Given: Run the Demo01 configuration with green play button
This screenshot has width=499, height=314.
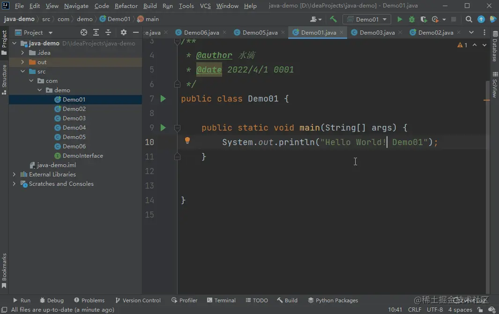Looking at the screenshot, I should click(x=399, y=19).
